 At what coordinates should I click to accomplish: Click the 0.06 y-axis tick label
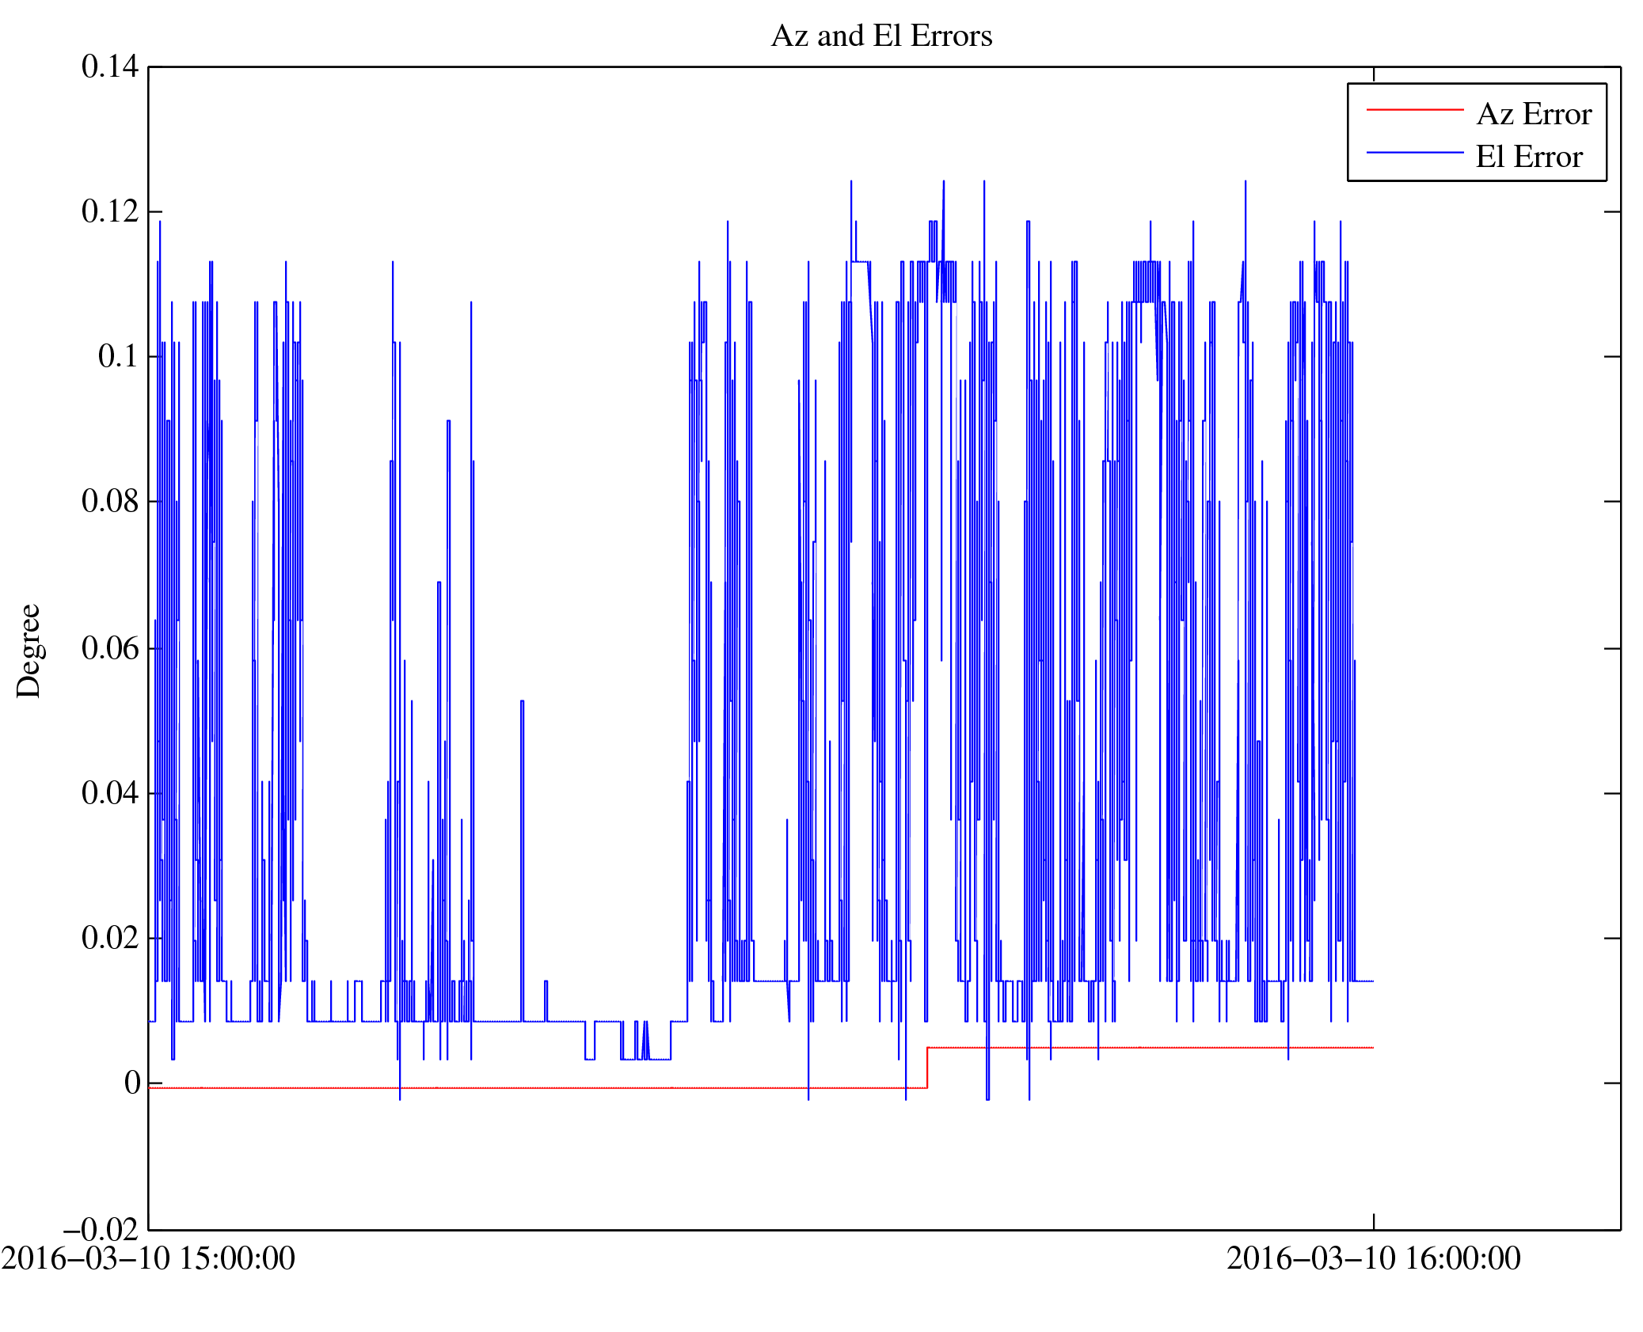pyautogui.click(x=110, y=648)
